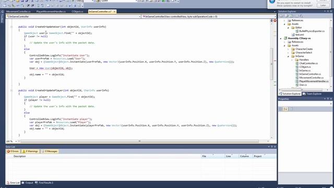Click the 'Instantiate User' LogInfo line
The height and width of the screenshot is (188, 334).
coord(59,55)
